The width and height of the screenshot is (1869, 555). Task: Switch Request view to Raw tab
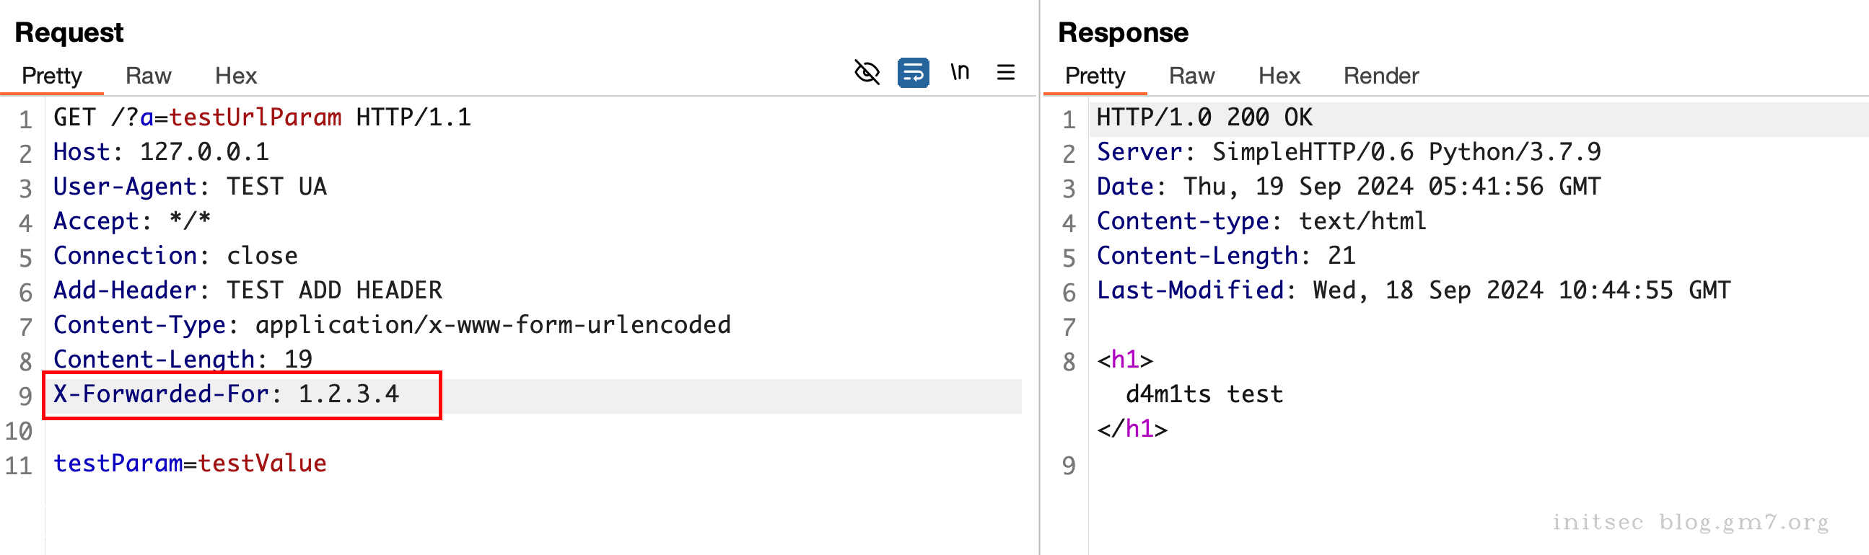click(148, 76)
